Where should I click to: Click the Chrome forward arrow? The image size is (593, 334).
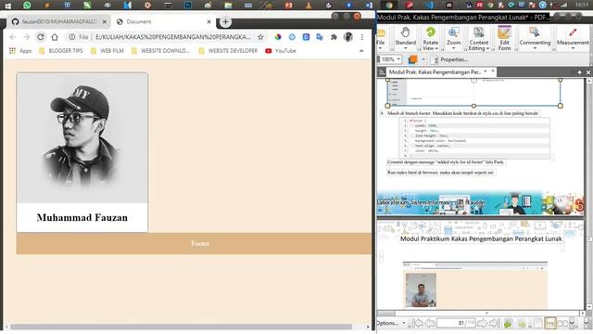point(27,37)
